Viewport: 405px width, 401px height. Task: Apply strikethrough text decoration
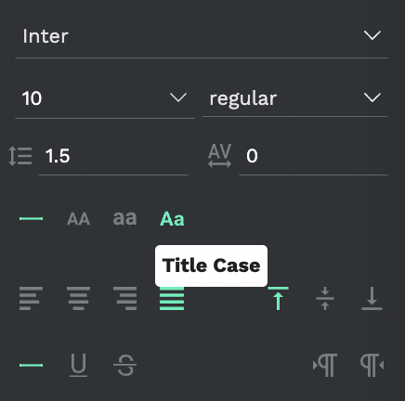pos(125,365)
